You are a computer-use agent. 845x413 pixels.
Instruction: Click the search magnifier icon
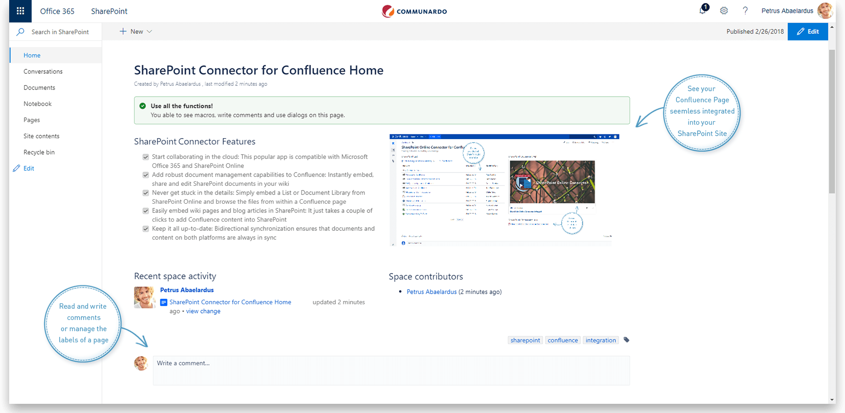[21, 32]
